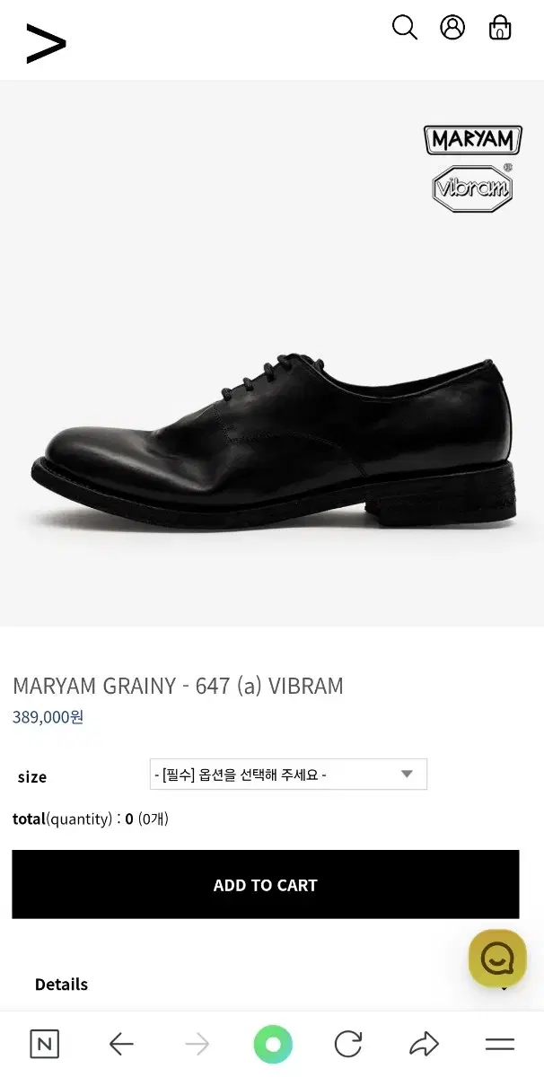
Task: Open the size option dropdown
Action: point(288,775)
